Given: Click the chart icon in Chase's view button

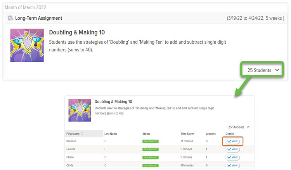Looking at the screenshot, I should coord(229,157).
